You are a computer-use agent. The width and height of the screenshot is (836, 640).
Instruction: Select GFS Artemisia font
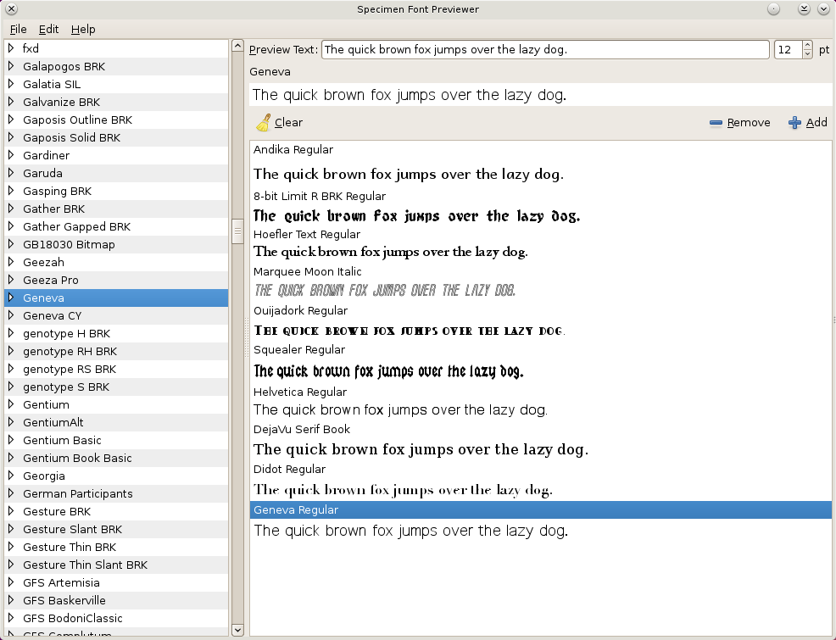[x=116, y=582]
